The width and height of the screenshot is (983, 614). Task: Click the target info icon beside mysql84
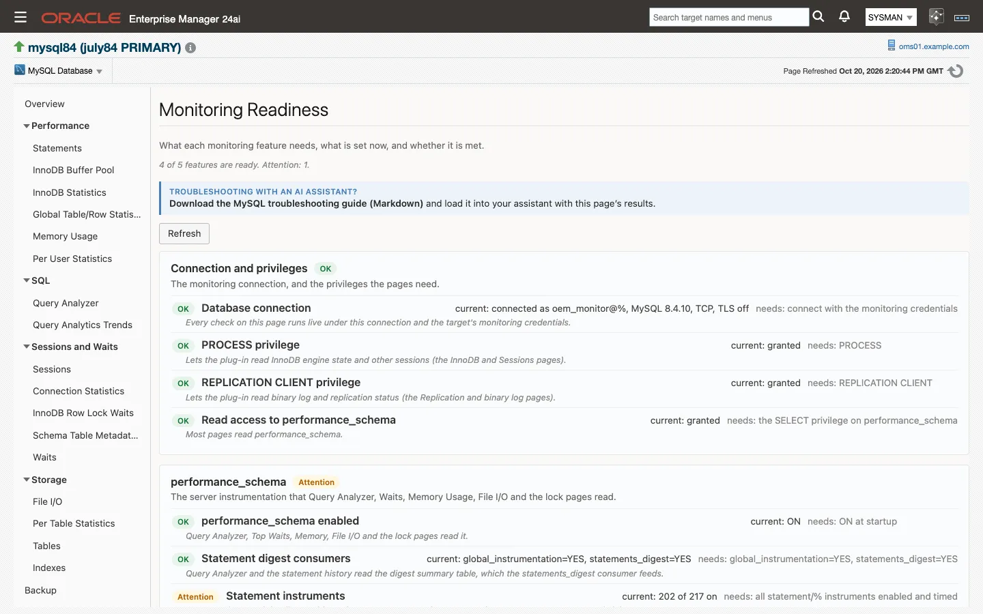[x=190, y=48]
